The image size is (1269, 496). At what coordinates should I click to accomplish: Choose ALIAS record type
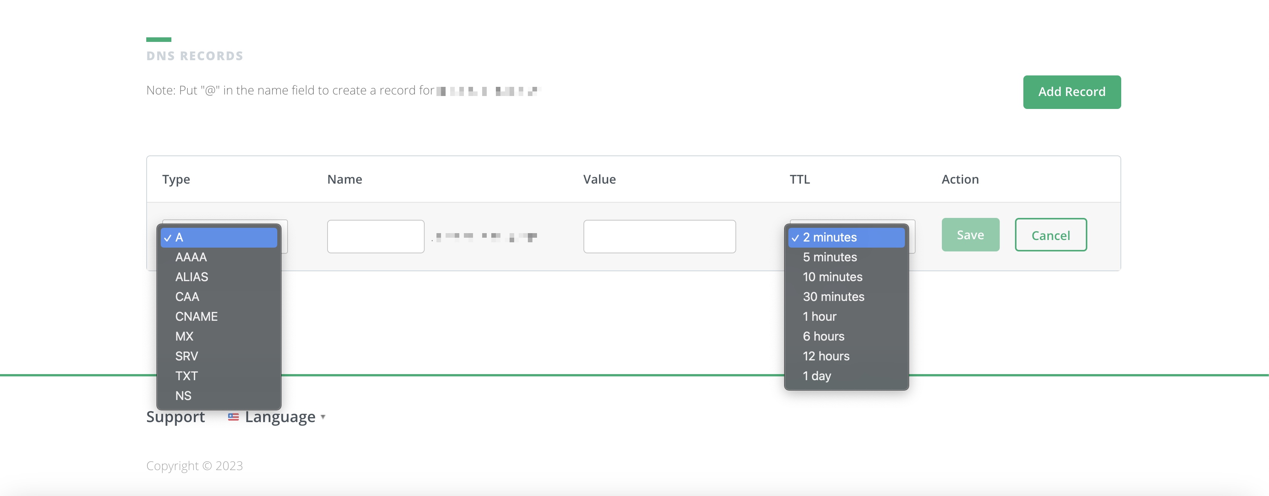[x=219, y=277]
